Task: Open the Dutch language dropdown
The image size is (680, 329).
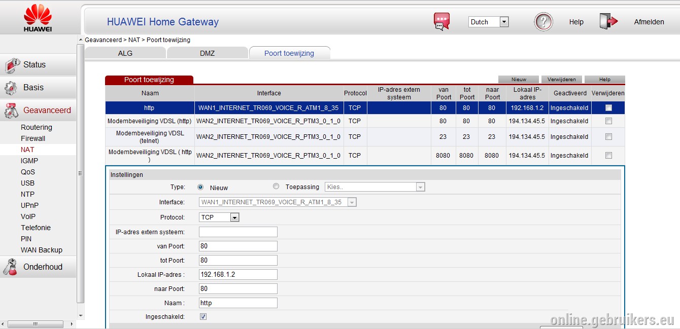Action: 488,22
